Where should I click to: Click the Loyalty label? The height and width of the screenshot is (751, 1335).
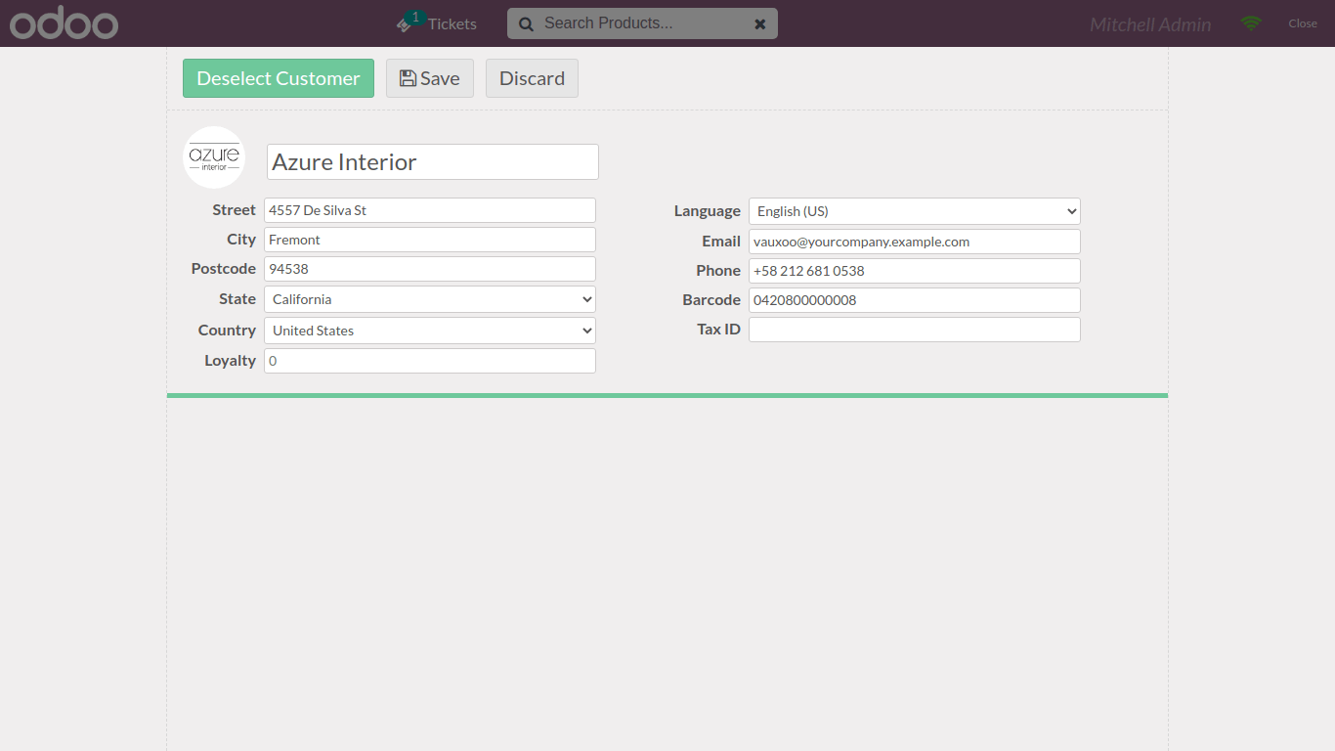230,361
